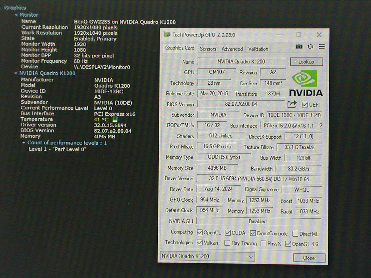Viewport: 371px width, 278px height.
Task: Click the Texture Fillrate field 33.1 GTexel/s
Action: pyautogui.click(x=299, y=147)
